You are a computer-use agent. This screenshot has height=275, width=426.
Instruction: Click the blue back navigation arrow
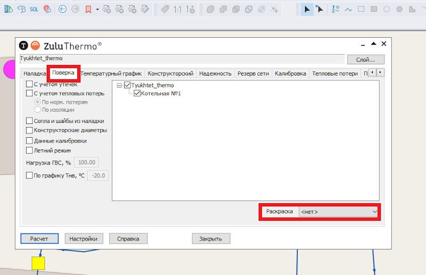pos(62,9)
